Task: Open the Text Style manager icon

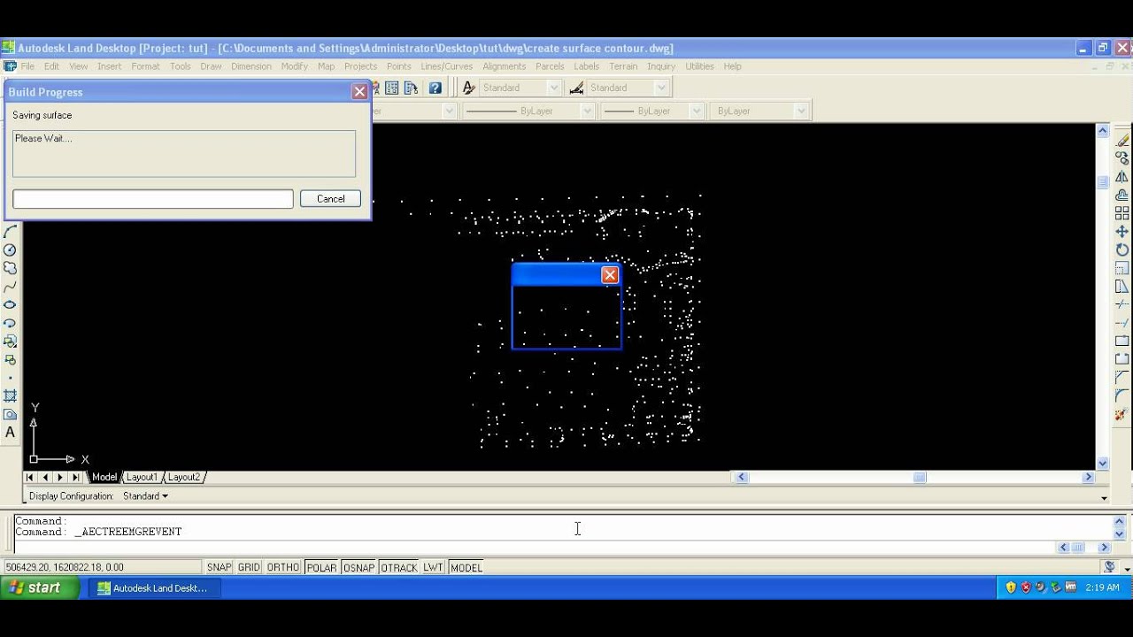Action: pos(469,88)
